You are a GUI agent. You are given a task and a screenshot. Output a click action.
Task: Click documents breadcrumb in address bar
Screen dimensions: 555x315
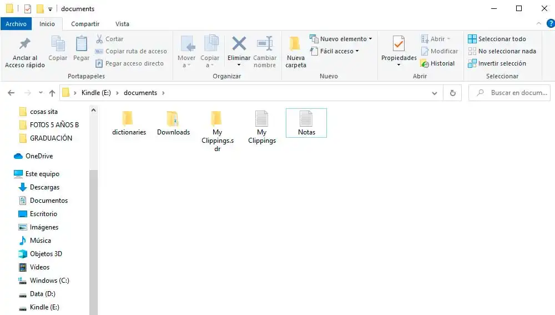(x=140, y=93)
